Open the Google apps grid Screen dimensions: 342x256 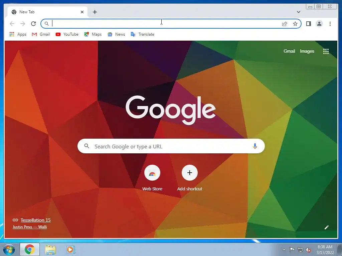tap(326, 51)
